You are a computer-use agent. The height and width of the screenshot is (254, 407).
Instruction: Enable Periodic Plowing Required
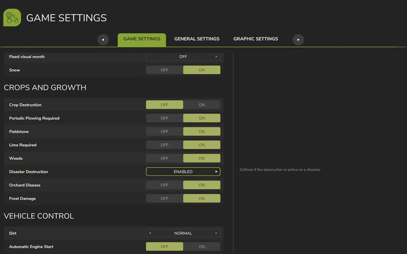tap(202, 118)
